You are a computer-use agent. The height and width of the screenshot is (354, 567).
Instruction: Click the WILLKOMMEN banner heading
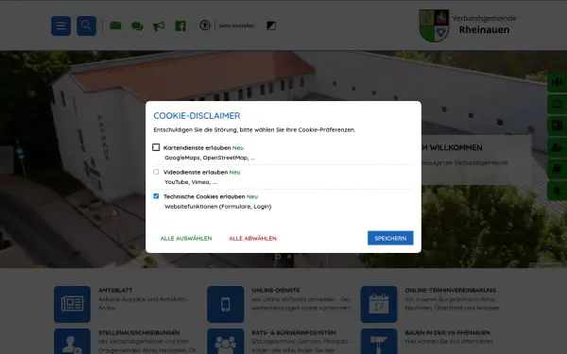point(452,147)
